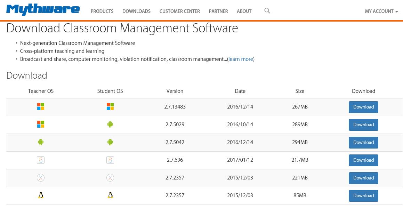The height and width of the screenshot is (208, 403).
Task: Open the ABOUT menu item
Action: [x=244, y=11]
